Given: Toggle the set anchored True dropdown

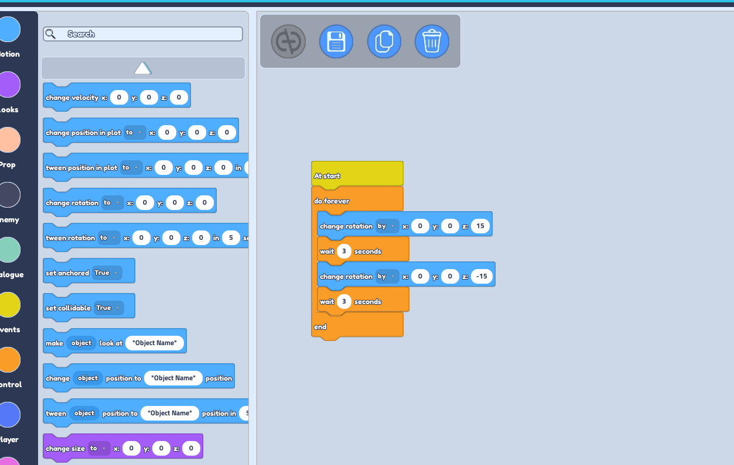Looking at the screenshot, I should (107, 273).
